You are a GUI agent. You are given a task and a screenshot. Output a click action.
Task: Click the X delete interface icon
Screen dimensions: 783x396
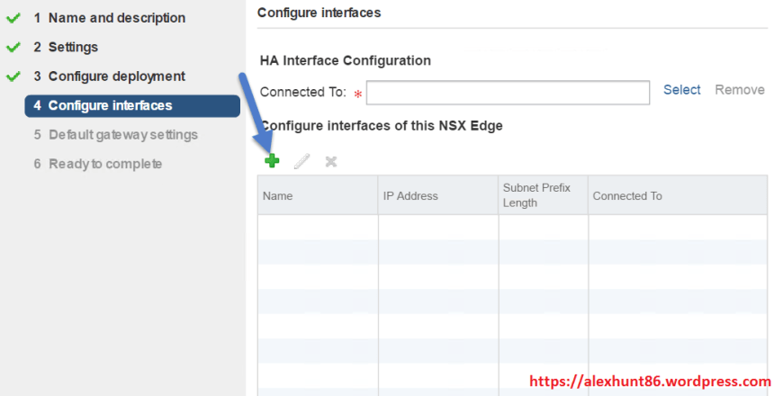click(330, 161)
